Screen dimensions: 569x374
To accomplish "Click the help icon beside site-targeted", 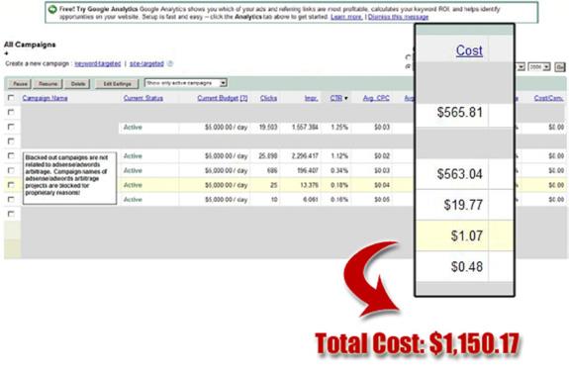I will click(170, 64).
